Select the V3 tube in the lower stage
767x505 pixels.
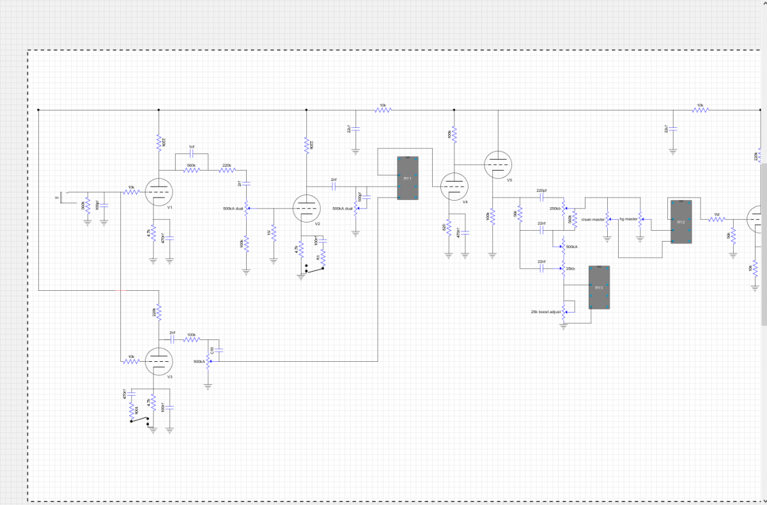pos(159,362)
